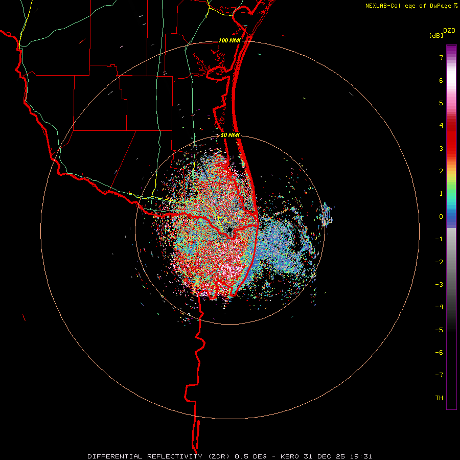Image resolution: width=460 pixels, height=460 pixels.
Task: Click the [dB] units label
Action: click(x=436, y=35)
